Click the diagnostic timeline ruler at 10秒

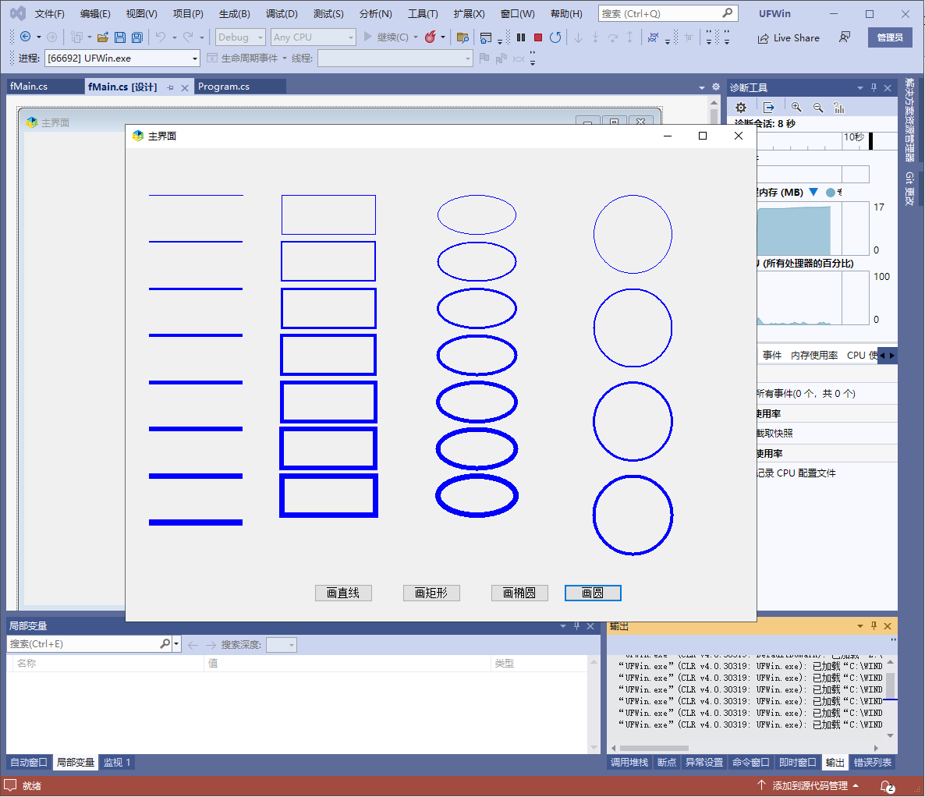coord(853,137)
